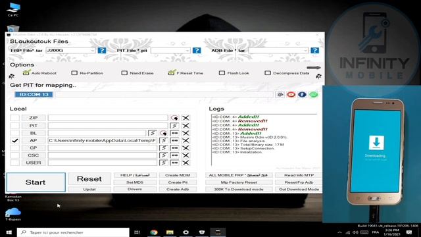Click the AP partition label button
Viewport: 421px width, 237px height.
(x=34, y=140)
